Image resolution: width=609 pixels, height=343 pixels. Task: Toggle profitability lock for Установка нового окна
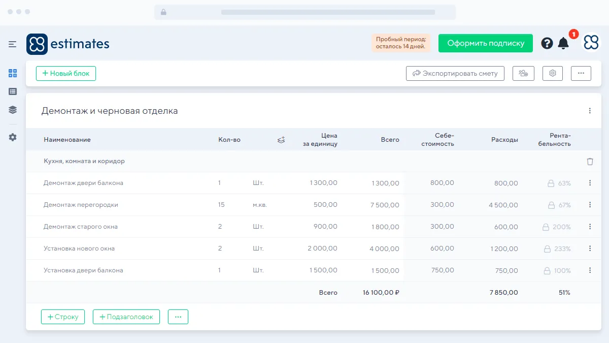(x=547, y=249)
